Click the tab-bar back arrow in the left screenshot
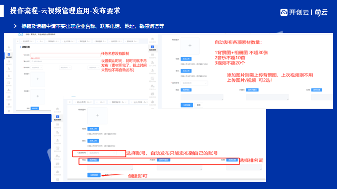Image resolution: width=337 pixels, height=189 pixels. coord(17,41)
